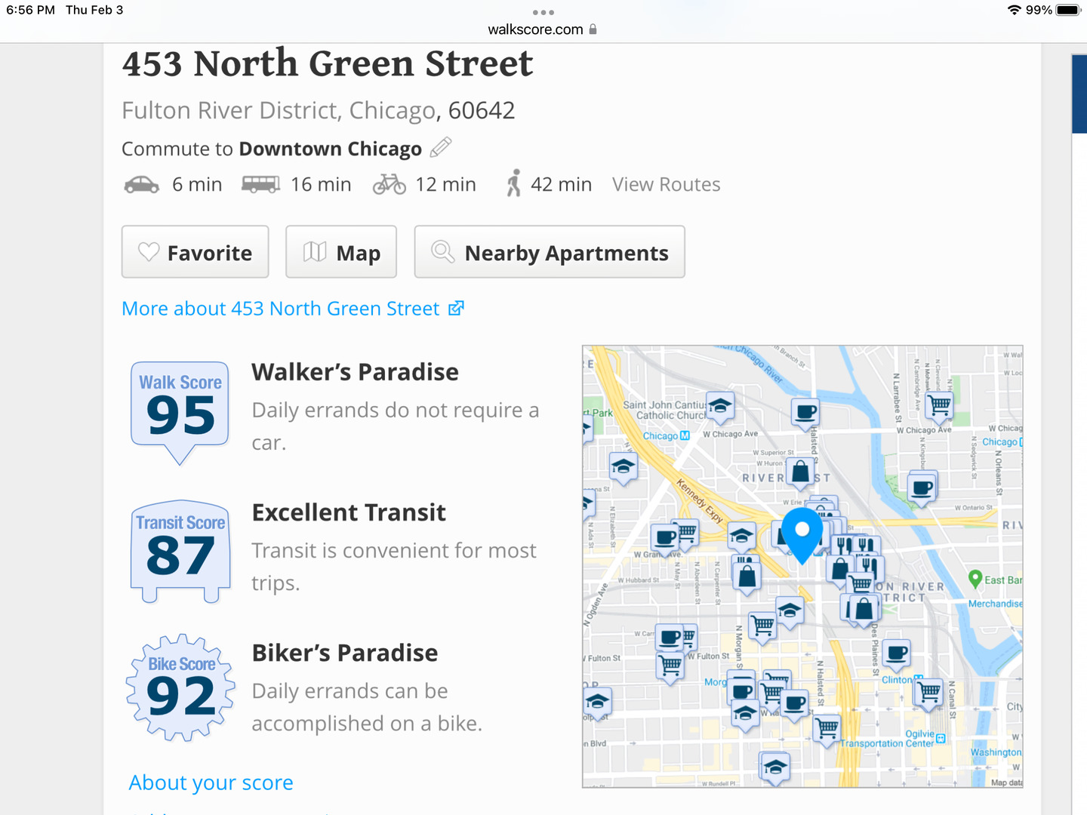Open the Map button
Image resolution: width=1087 pixels, height=815 pixels.
[341, 252]
